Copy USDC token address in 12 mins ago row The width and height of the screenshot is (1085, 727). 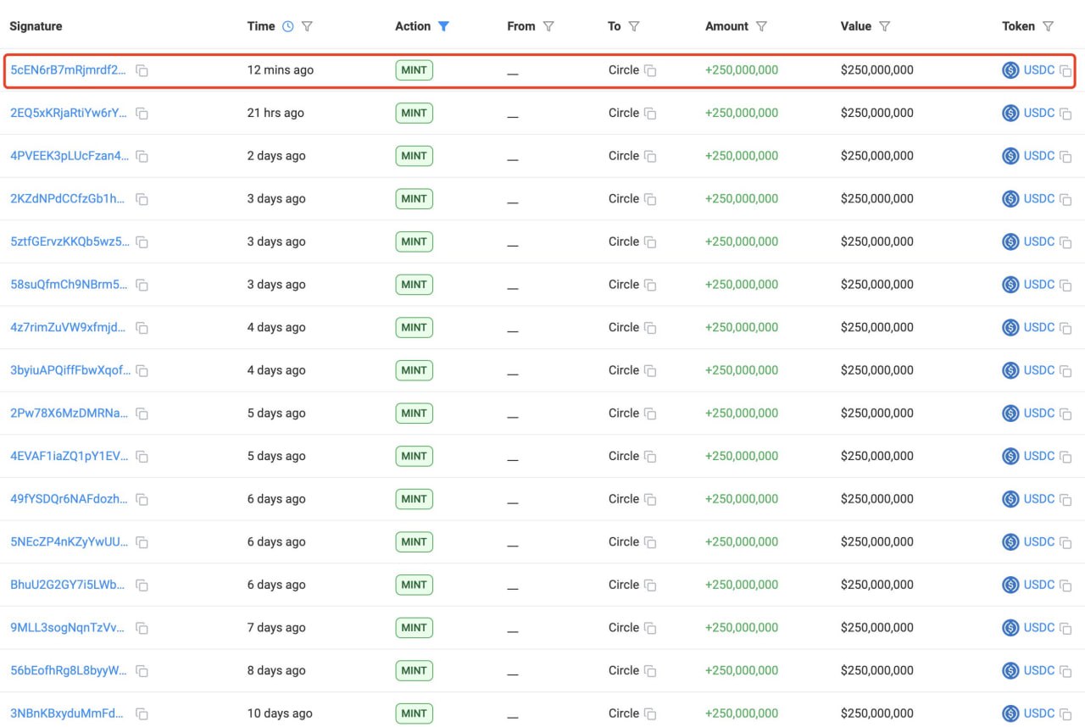pos(1066,71)
